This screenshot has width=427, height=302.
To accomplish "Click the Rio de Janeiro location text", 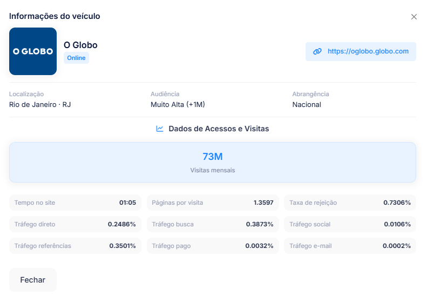I will tap(40, 105).
